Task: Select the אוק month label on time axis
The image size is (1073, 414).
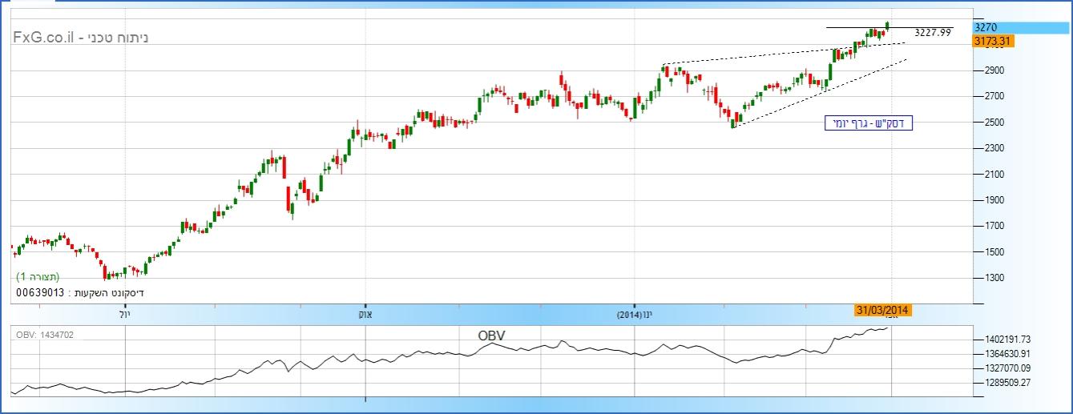Action: (x=365, y=316)
